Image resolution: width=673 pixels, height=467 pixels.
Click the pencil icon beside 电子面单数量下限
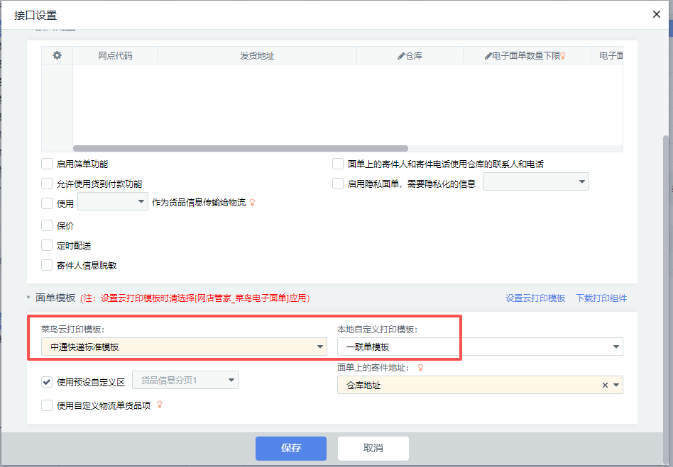point(488,56)
